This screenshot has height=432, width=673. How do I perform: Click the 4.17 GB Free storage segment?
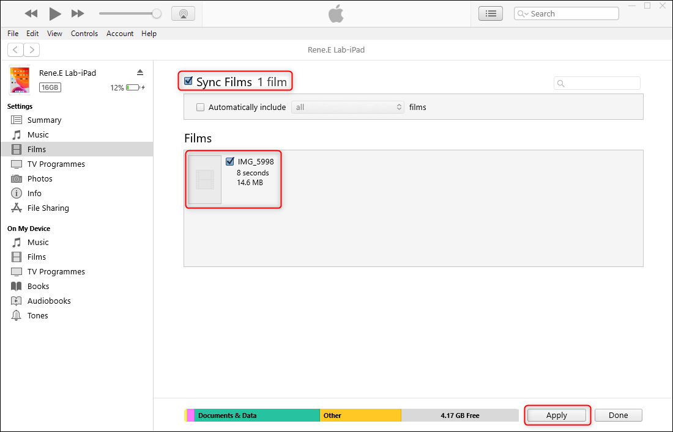(x=459, y=416)
